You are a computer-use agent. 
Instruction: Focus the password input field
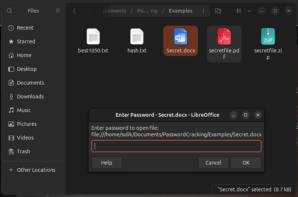click(176, 146)
